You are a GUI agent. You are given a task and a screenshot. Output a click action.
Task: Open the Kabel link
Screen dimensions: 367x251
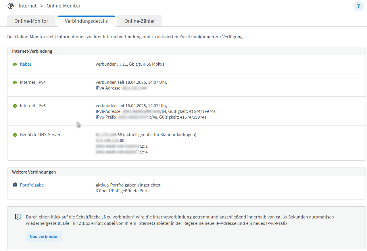pos(25,64)
